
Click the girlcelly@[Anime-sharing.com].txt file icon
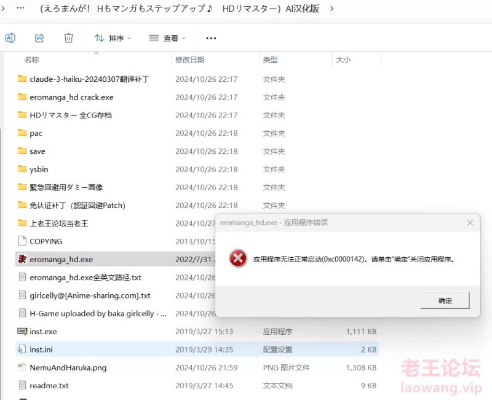22,295
